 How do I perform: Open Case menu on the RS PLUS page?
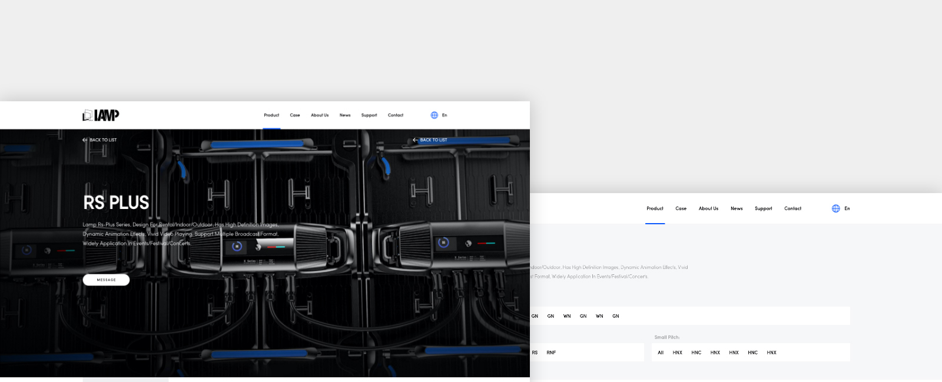pos(295,115)
